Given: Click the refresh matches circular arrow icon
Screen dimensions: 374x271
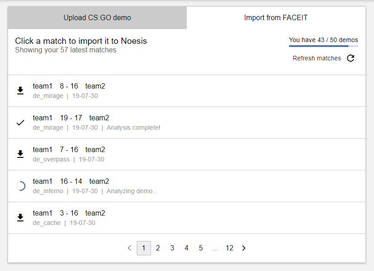Looking at the screenshot, I should pyautogui.click(x=351, y=58).
